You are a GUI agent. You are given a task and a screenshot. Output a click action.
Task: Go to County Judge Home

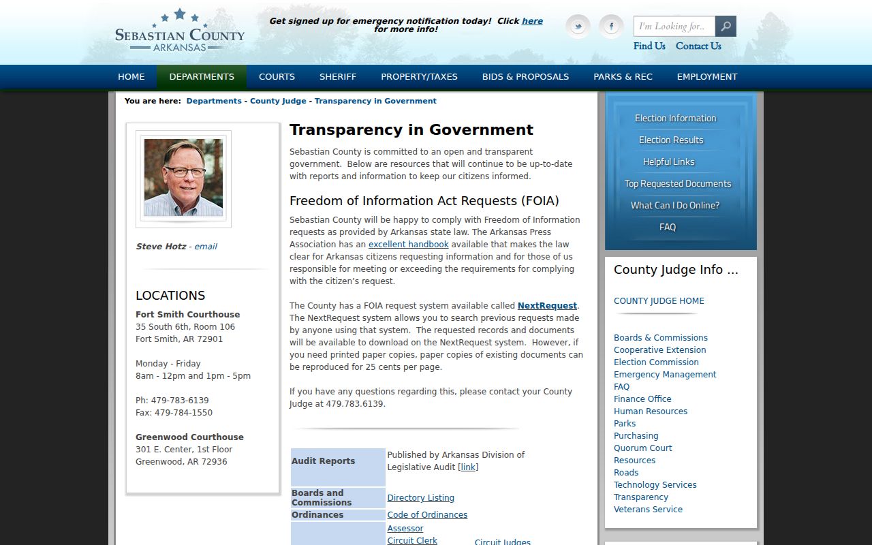click(659, 301)
